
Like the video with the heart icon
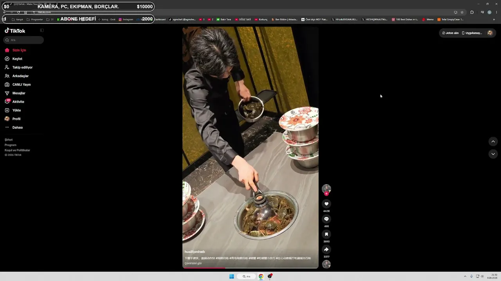coord(326,204)
